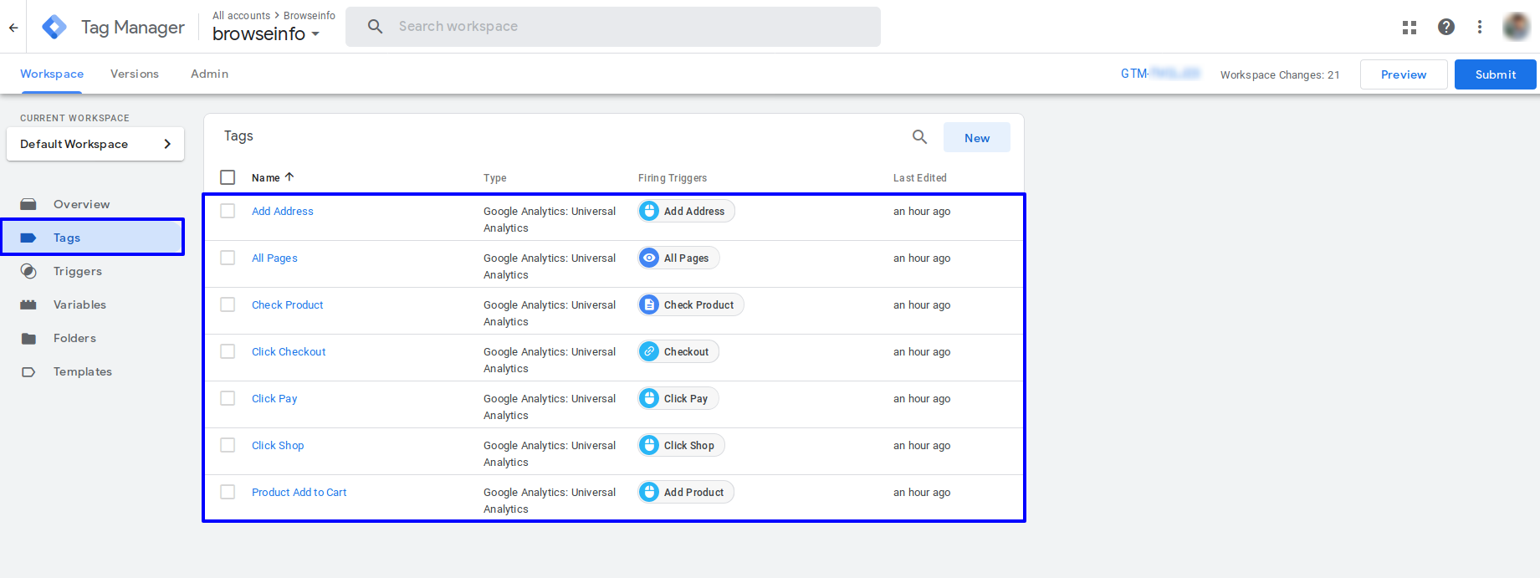The width and height of the screenshot is (1540, 578).
Task: Click the Search workspace input field
Action: (x=613, y=27)
